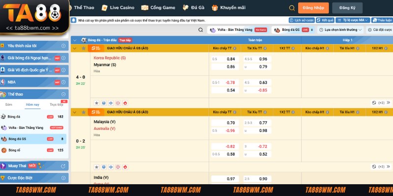The height and width of the screenshot is (196, 393).
Task: Favorite the first GIAO HỮU CHÂU Á league star
Action: [84, 48]
